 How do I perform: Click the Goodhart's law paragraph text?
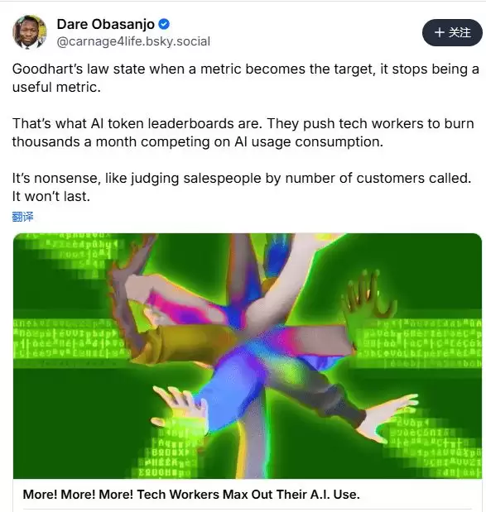click(245, 78)
